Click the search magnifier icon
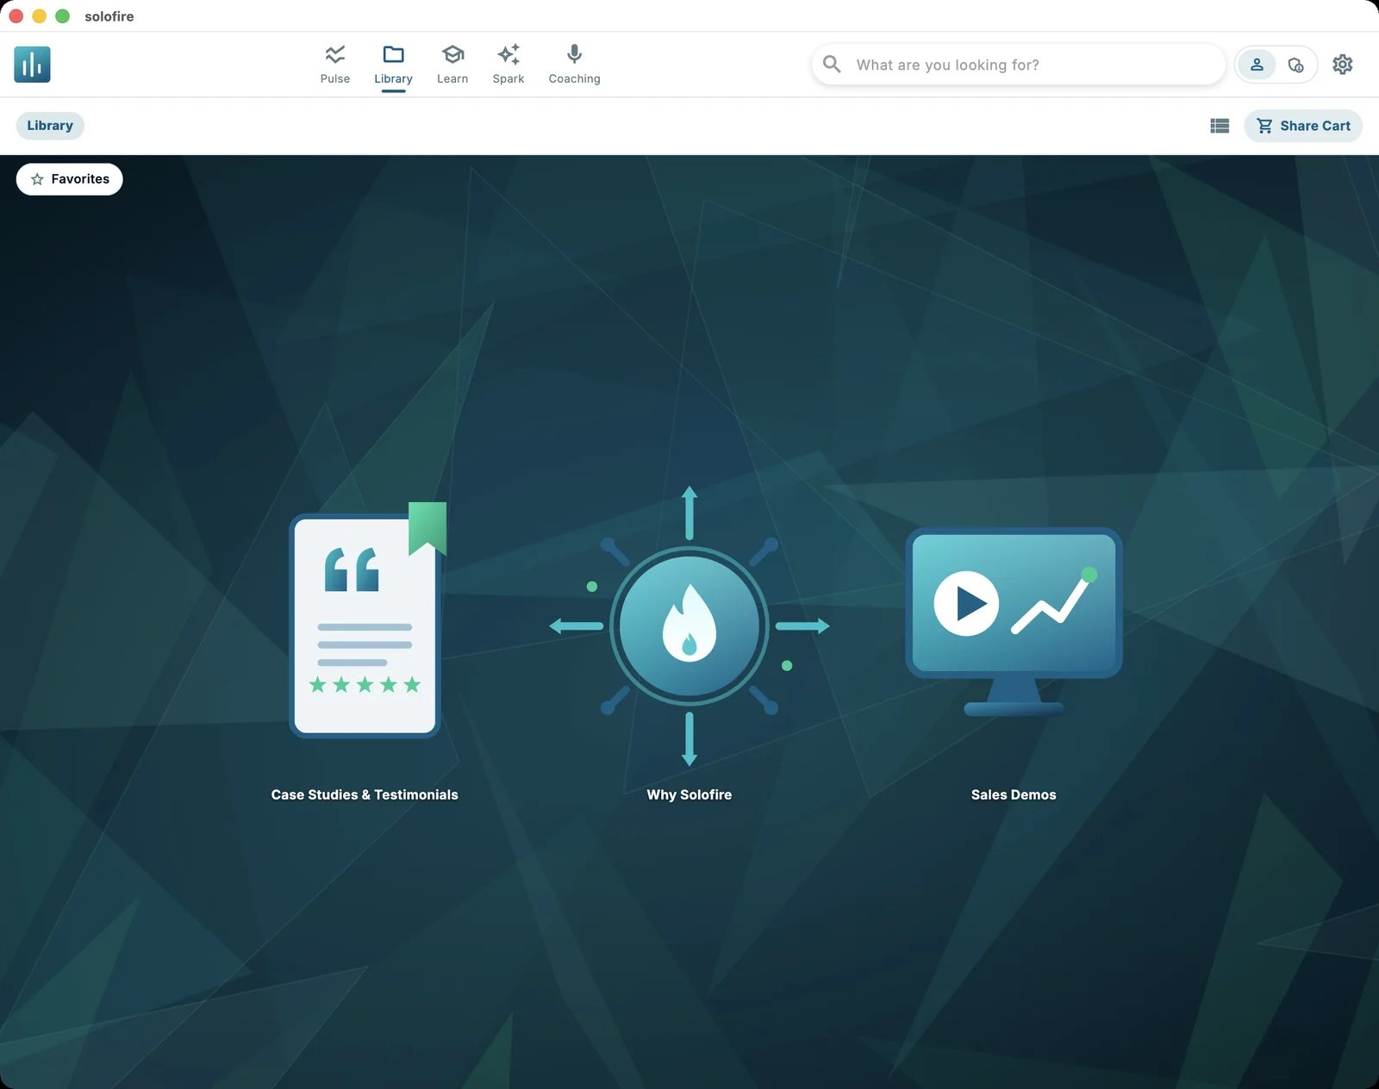The height and width of the screenshot is (1089, 1379). (832, 65)
